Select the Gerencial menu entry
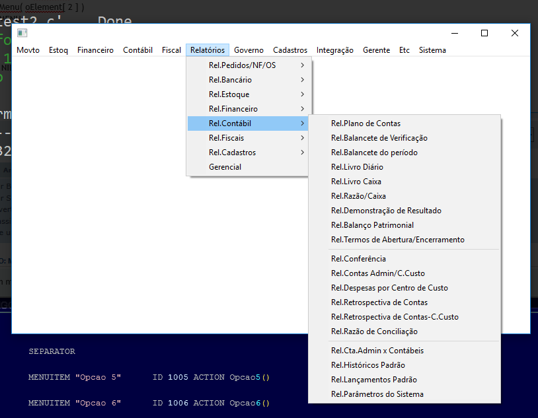538x418 pixels. [225, 167]
